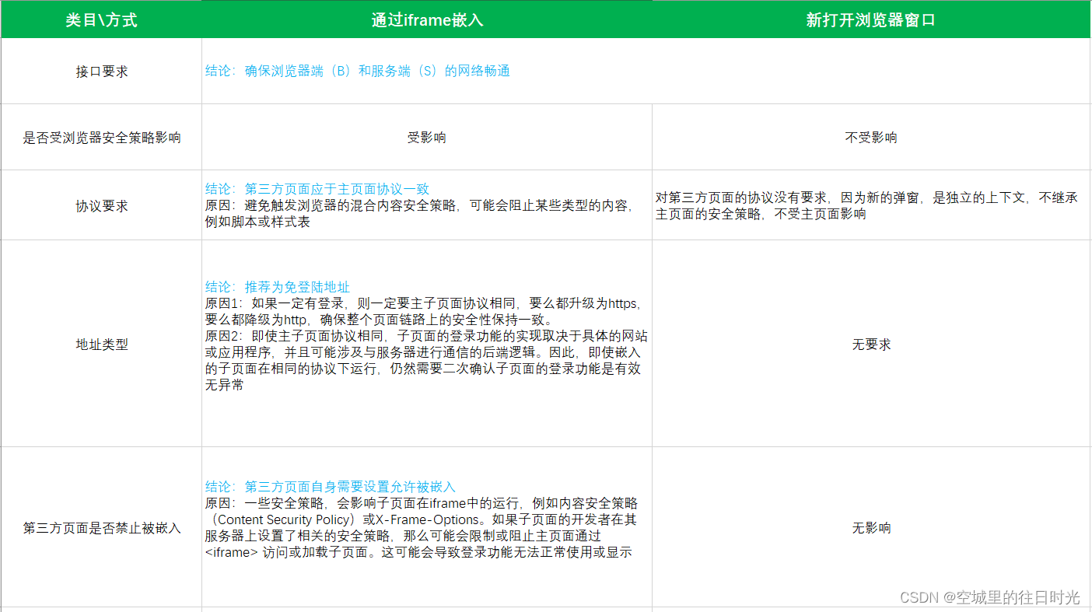Select the 第三方页面是否禁止被嵌入 row label

(x=102, y=528)
